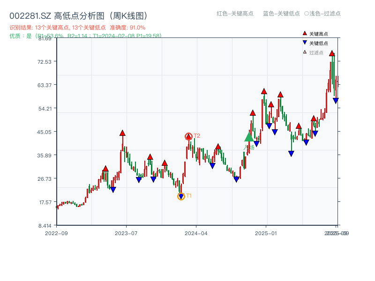Select the T2 circled high-point marker
The image size is (375, 281).
point(188,136)
